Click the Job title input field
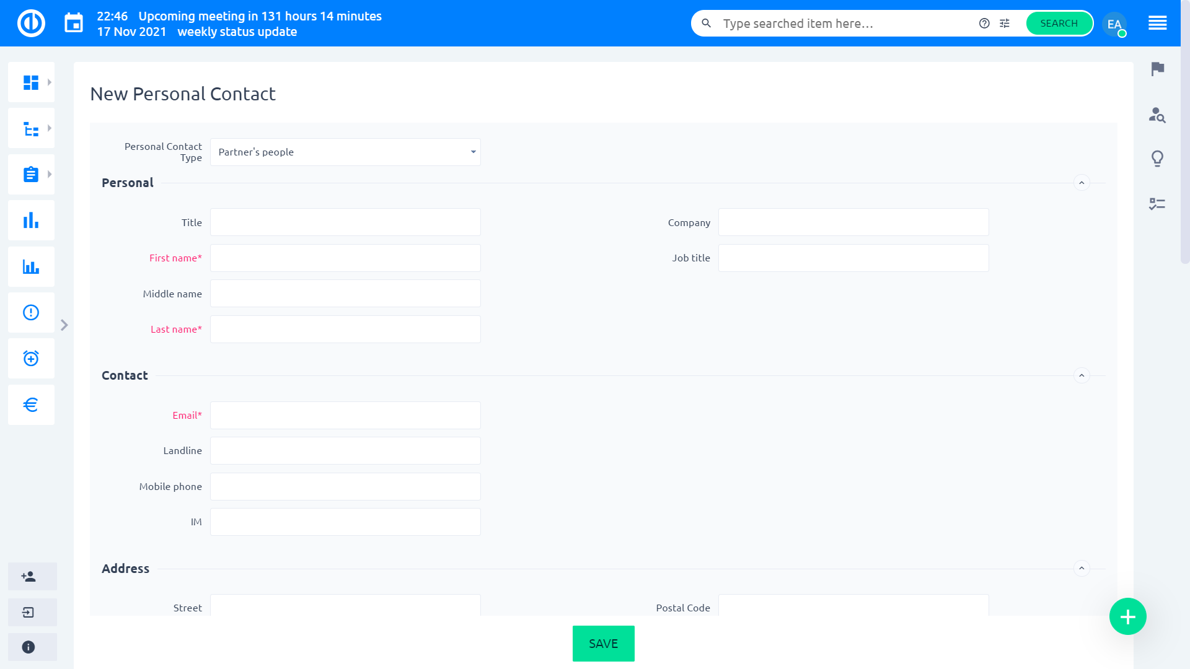Viewport: 1190px width, 669px height. coord(853,258)
